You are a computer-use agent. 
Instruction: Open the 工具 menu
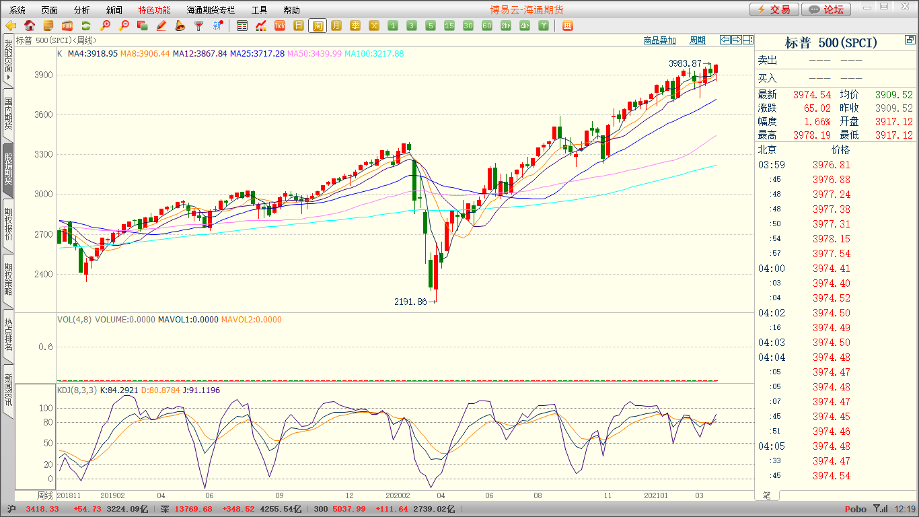259,10
